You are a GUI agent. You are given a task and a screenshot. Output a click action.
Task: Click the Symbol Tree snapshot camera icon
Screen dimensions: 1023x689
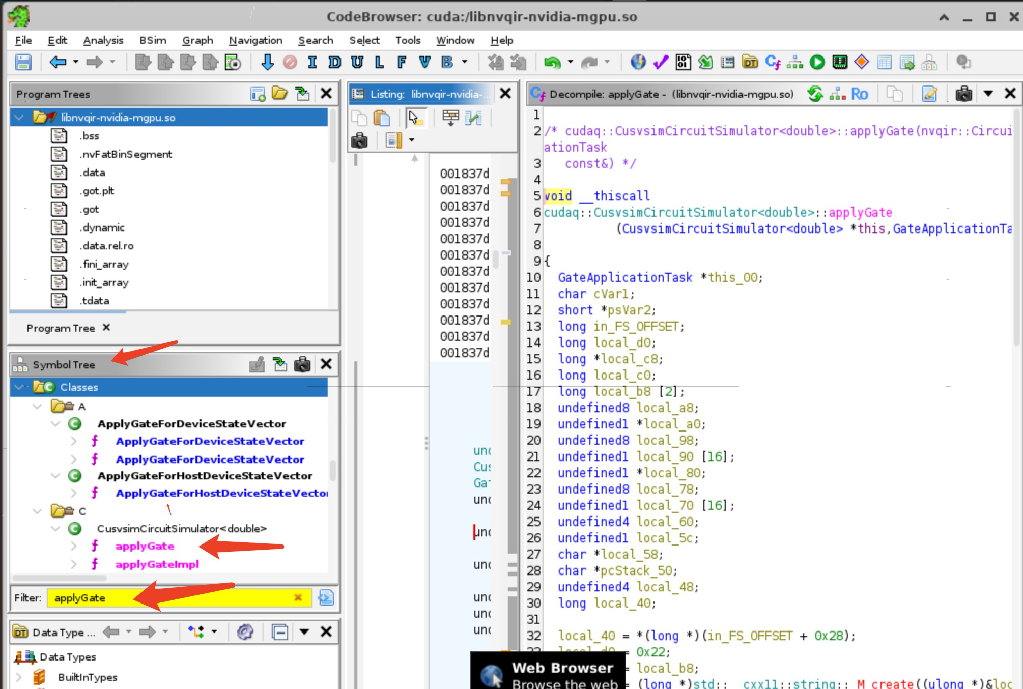coord(302,364)
